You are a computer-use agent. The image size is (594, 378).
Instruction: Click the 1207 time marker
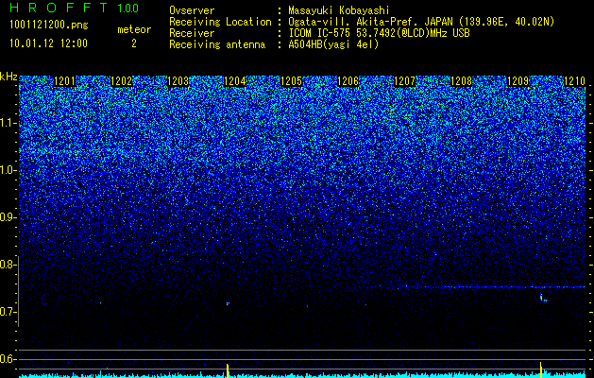click(404, 81)
